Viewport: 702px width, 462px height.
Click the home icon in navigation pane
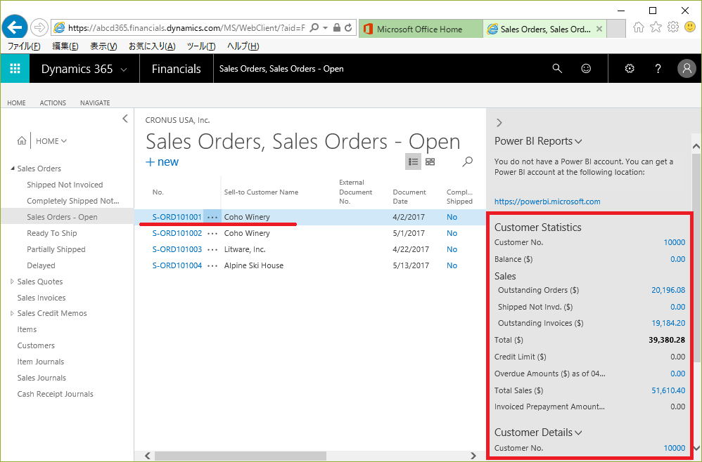(22, 140)
